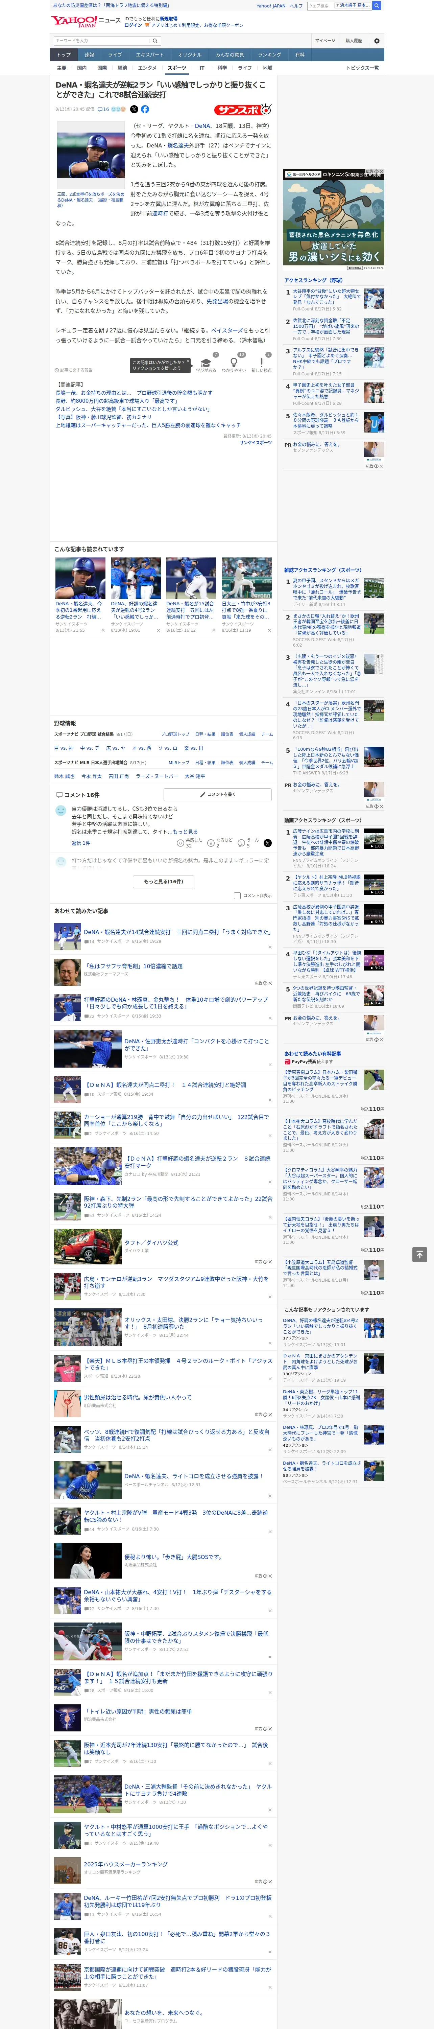The width and height of the screenshot is (434, 2029).
Task: Open the マイページ link
Action: coord(324,40)
